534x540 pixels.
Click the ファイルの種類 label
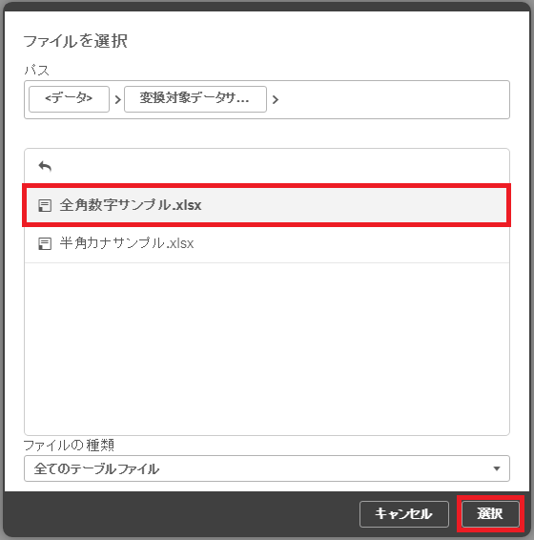click(x=69, y=446)
